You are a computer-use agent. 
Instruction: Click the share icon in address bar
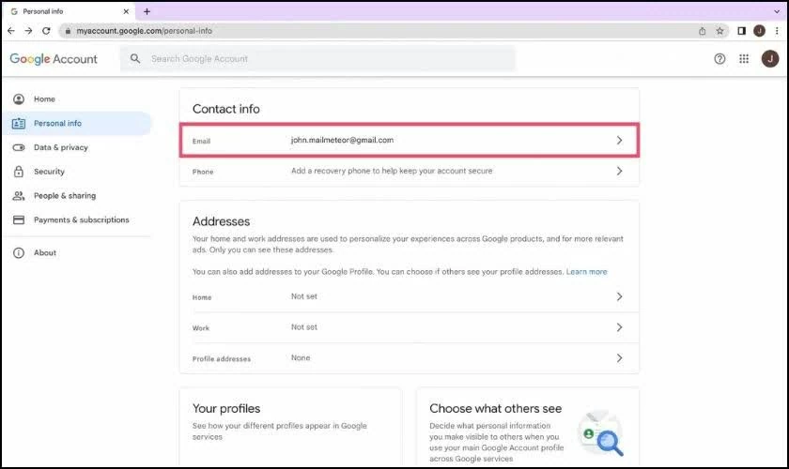[702, 31]
